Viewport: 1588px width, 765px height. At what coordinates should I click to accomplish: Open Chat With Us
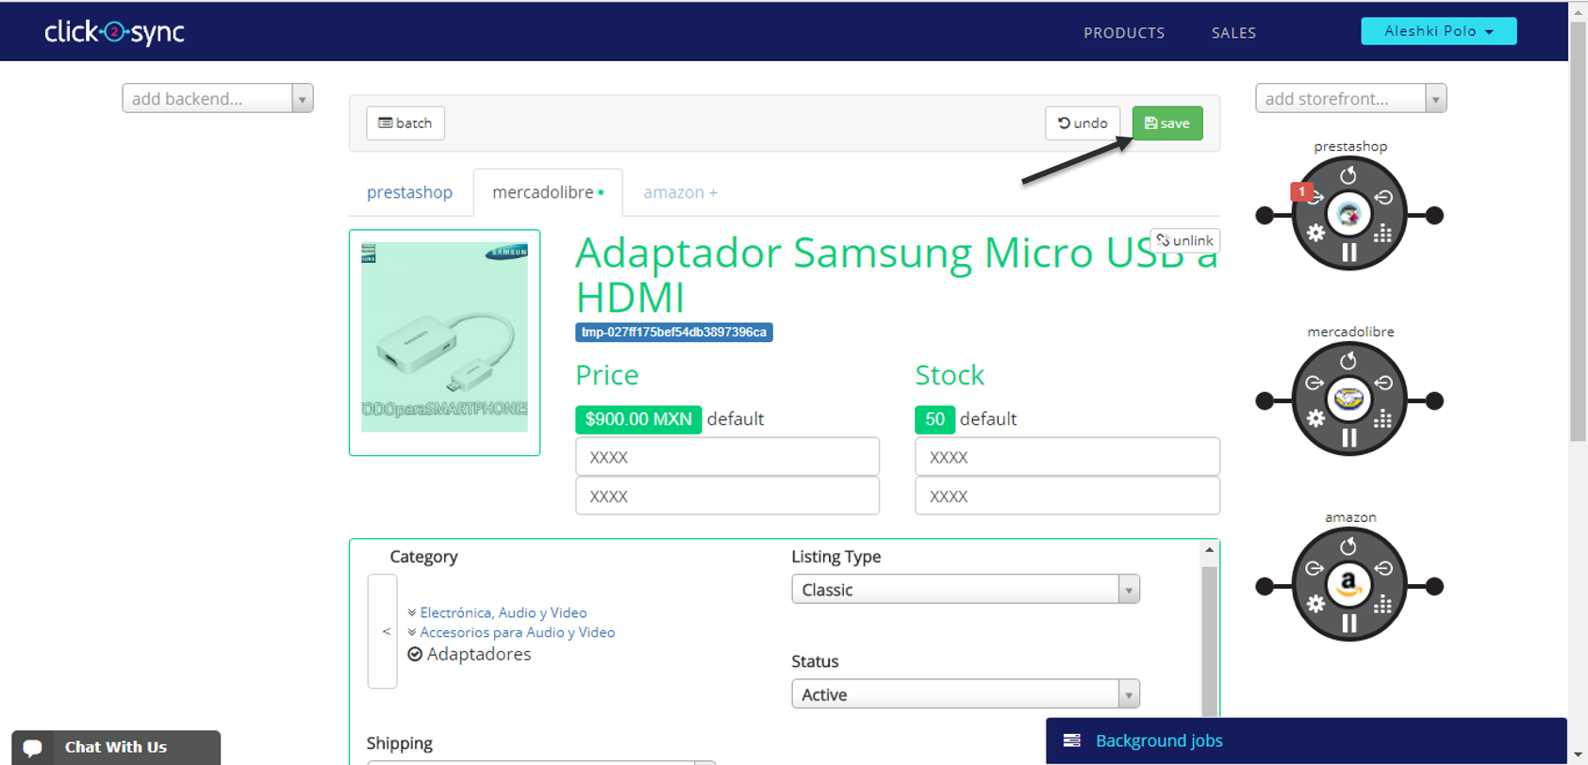pyautogui.click(x=116, y=748)
